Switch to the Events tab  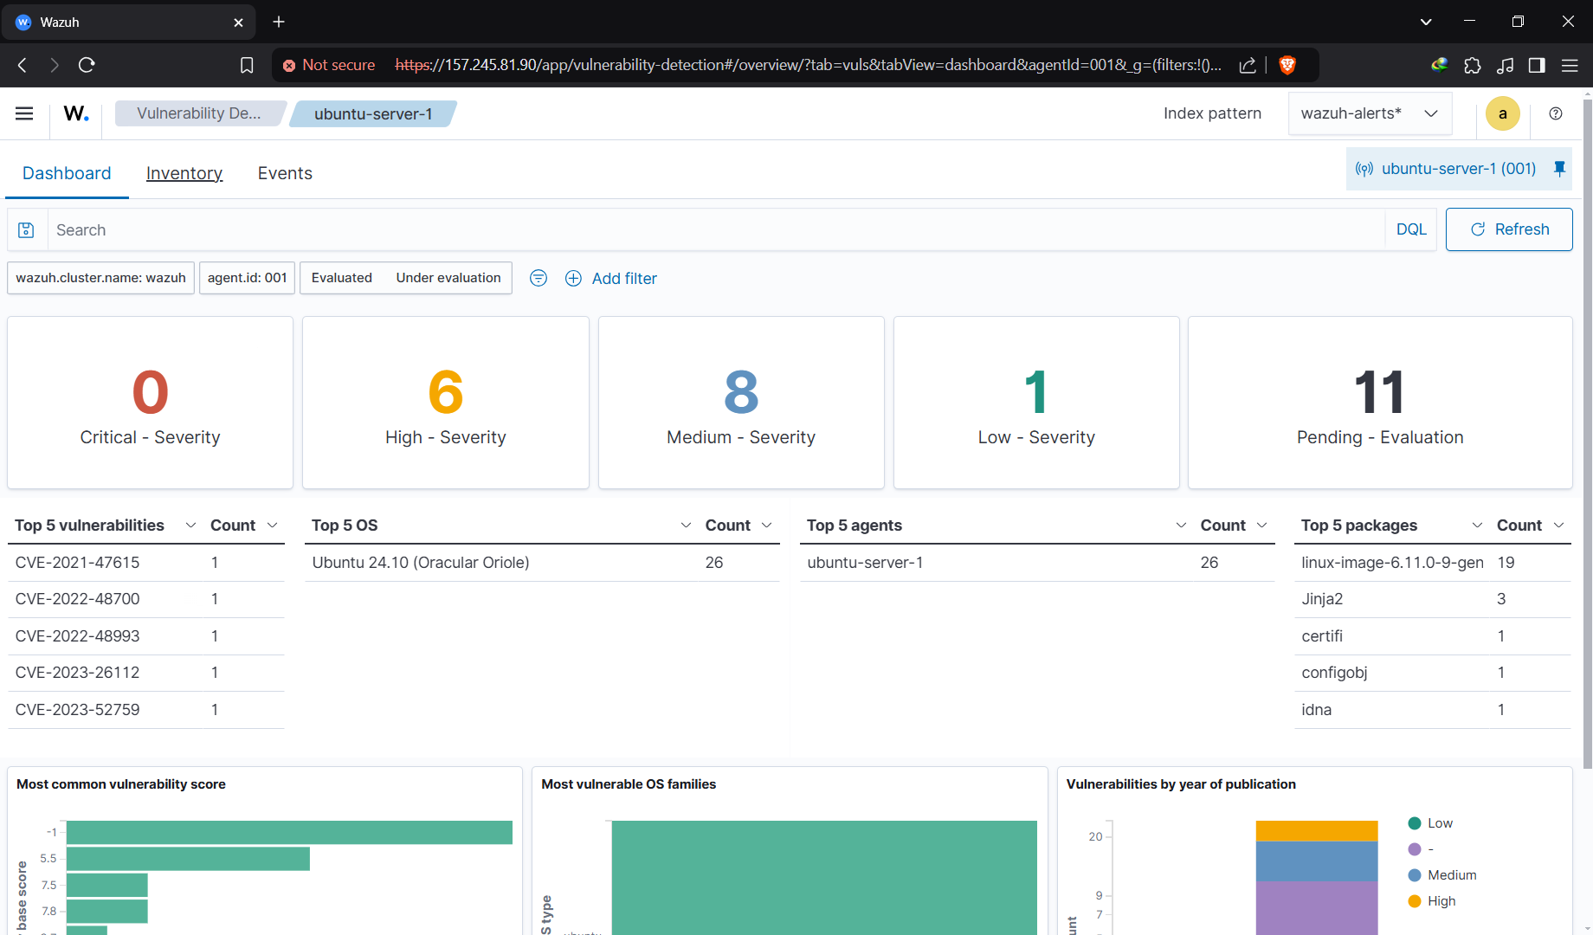coord(285,173)
